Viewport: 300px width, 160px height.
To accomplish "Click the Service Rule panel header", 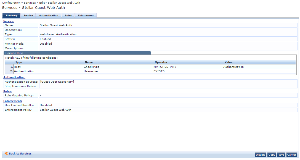I will click(77, 53).
